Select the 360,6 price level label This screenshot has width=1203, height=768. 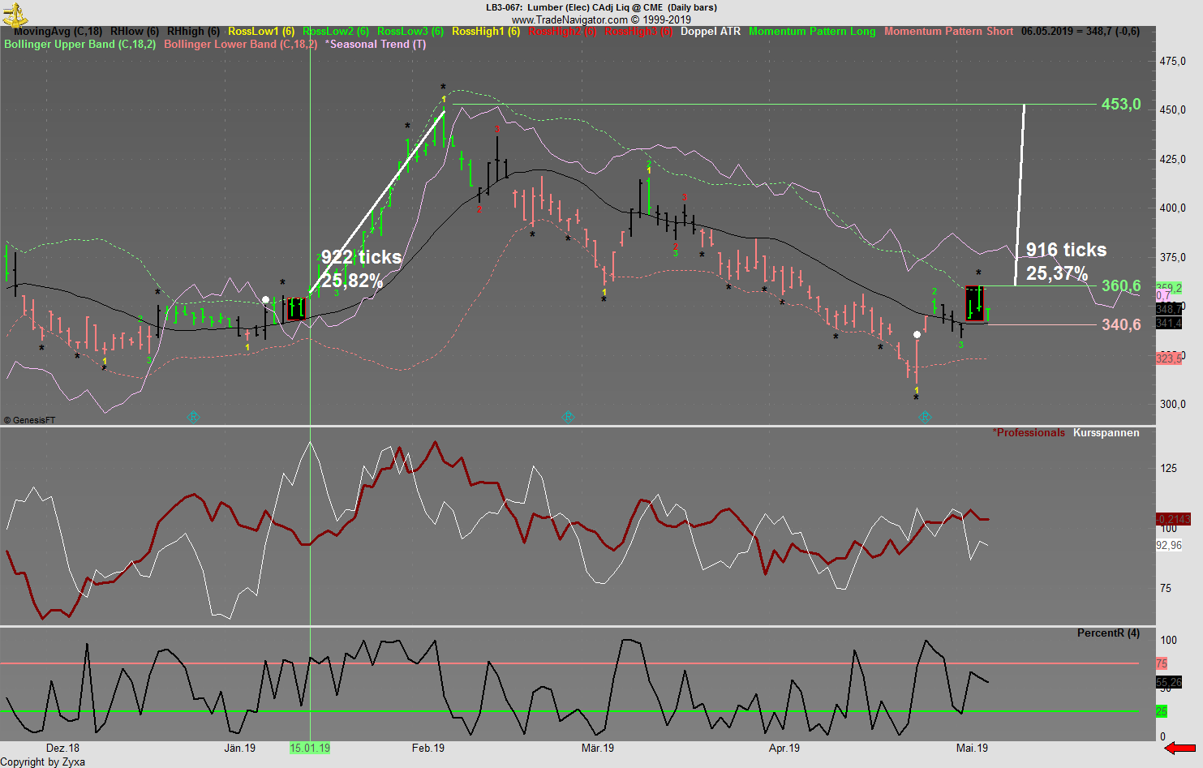(x=1121, y=286)
